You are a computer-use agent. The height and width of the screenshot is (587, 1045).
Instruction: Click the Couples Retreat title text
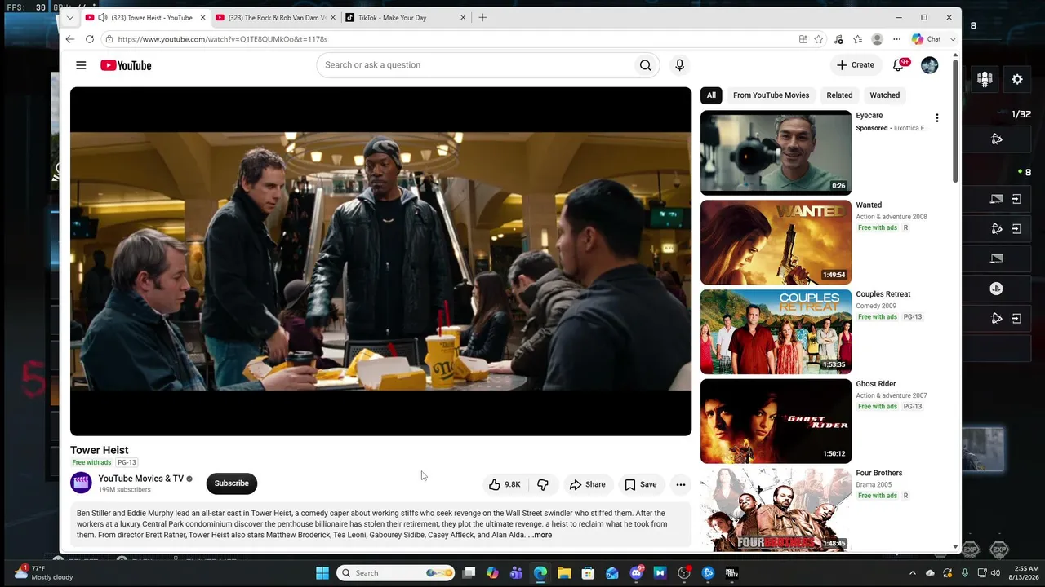coord(883,294)
